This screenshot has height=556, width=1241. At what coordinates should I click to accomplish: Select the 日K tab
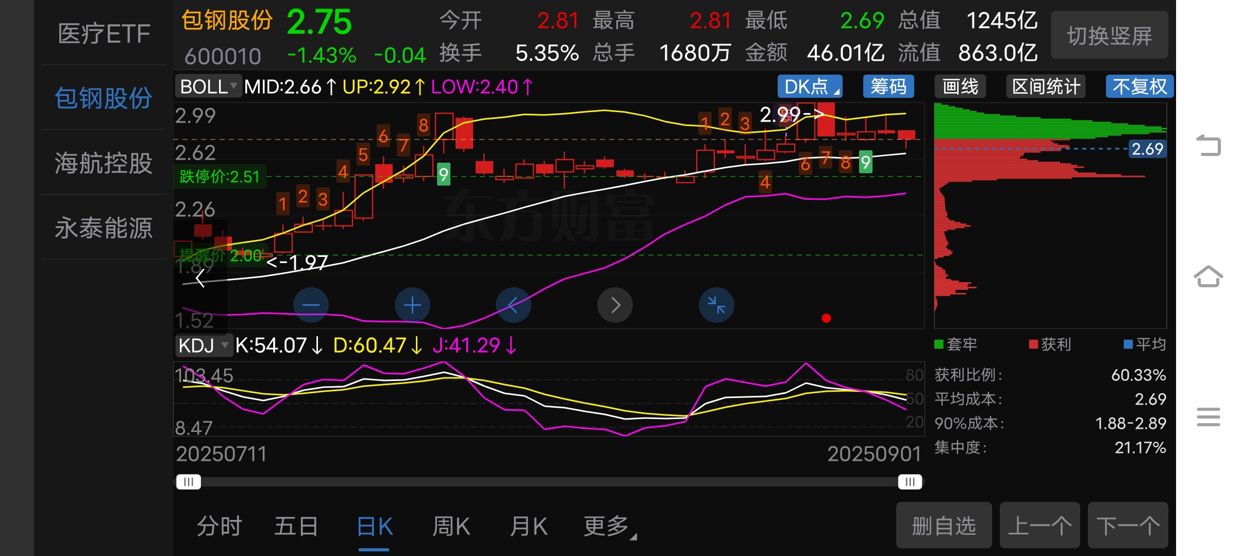click(x=375, y=526)
